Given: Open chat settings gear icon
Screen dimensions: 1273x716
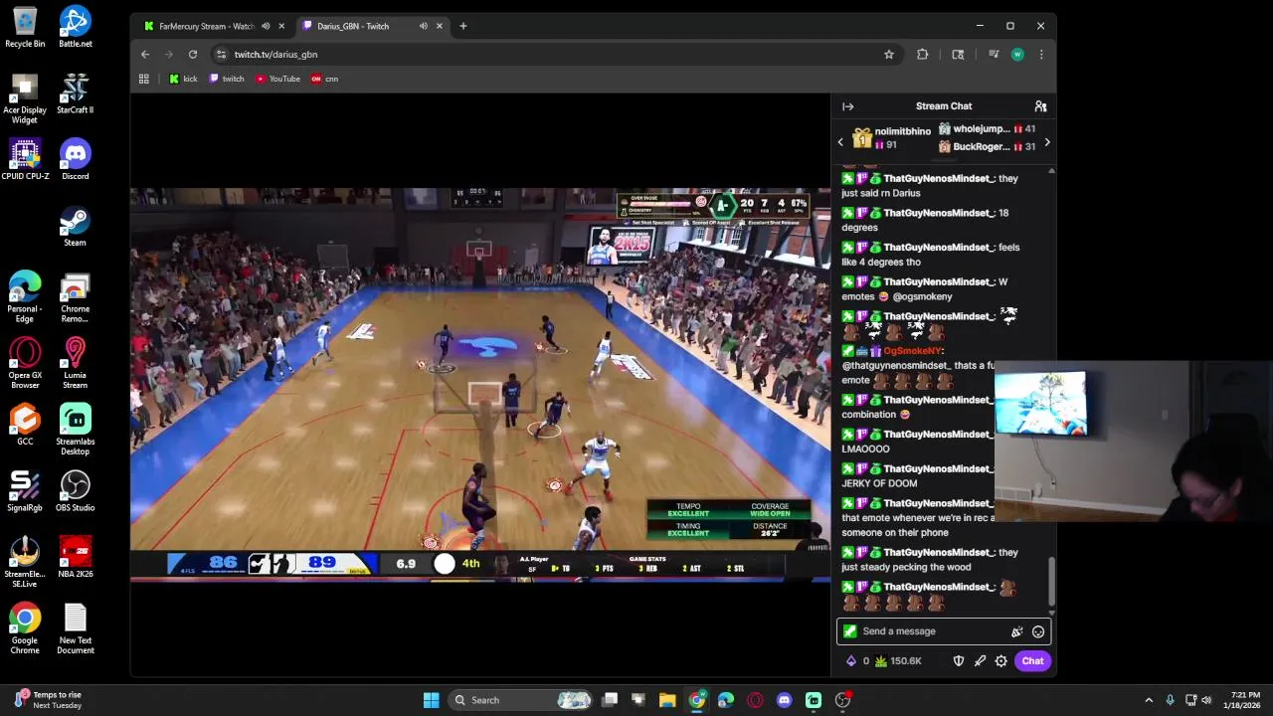Looking at the screenshot, I should tap(1001, 661).
